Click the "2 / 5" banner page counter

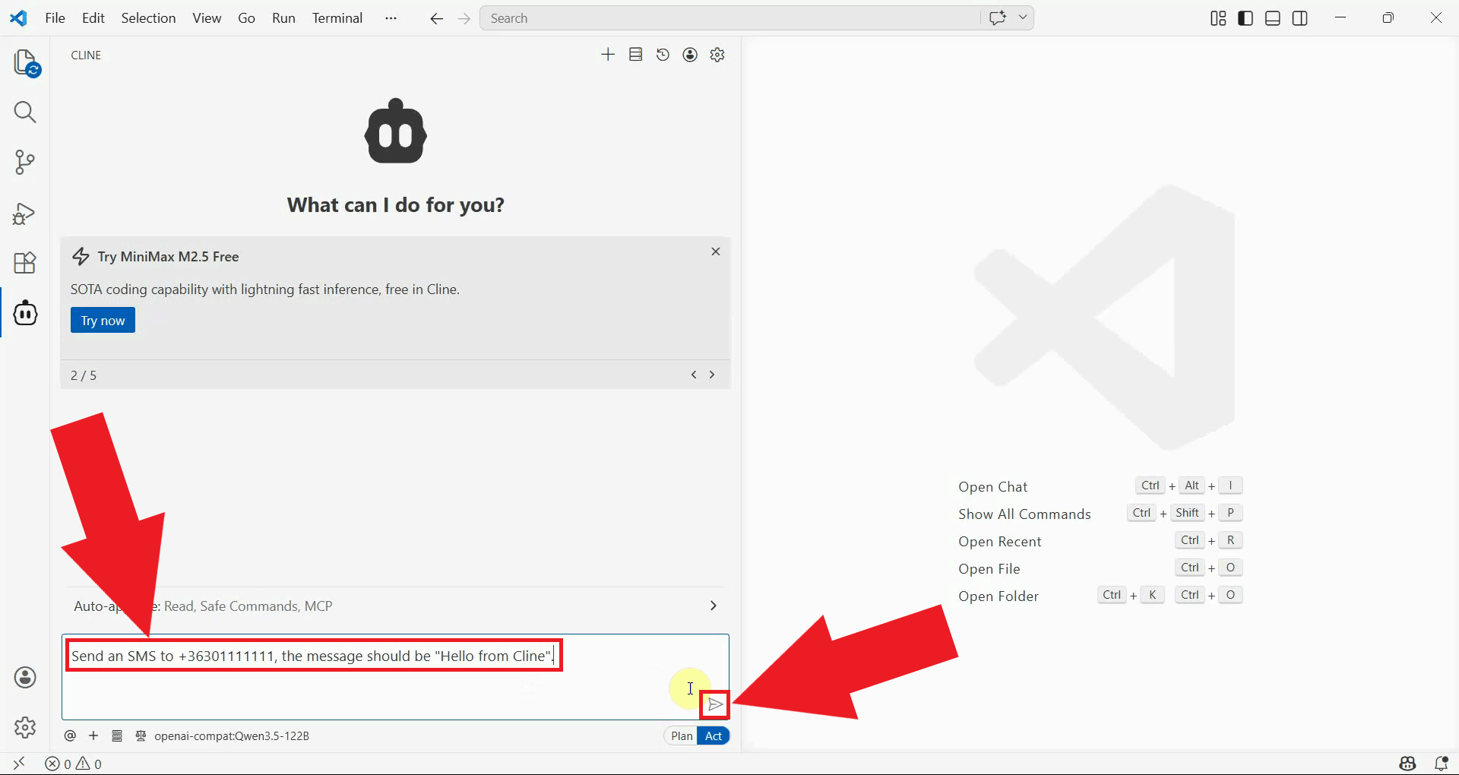[84, 375]
